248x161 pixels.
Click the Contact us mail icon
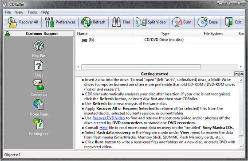39,85
